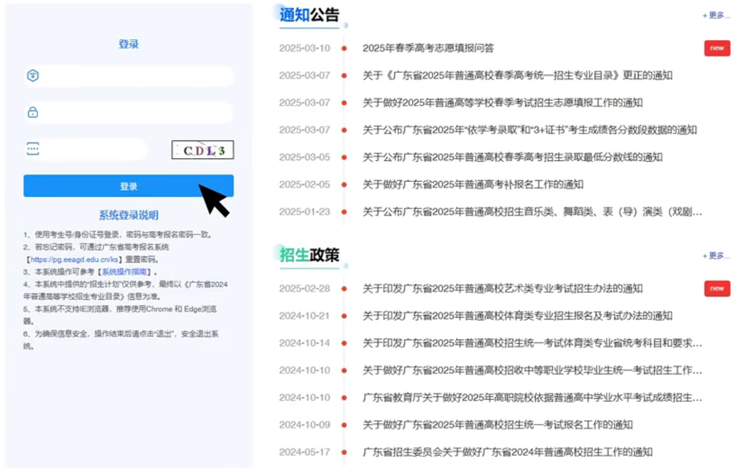Open the 系统操作指南 link
The width and height of the screenshot is (745, 468).
pyautogui.click(x=123, y=272)
